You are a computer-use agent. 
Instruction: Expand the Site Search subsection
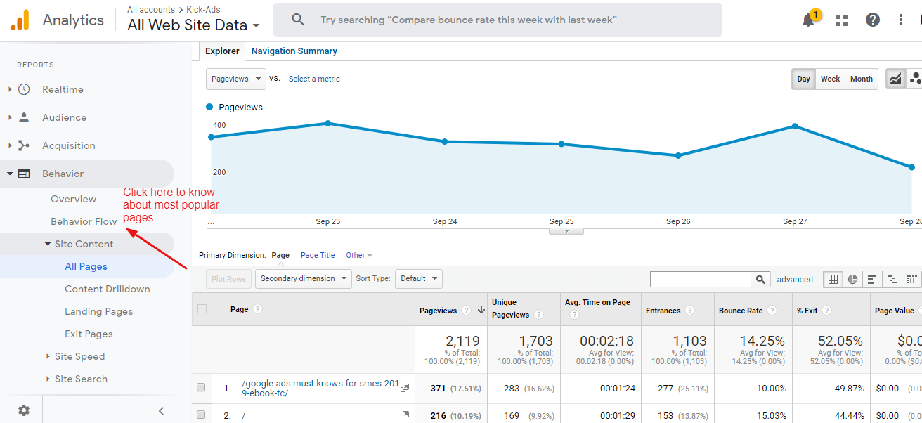48,379
